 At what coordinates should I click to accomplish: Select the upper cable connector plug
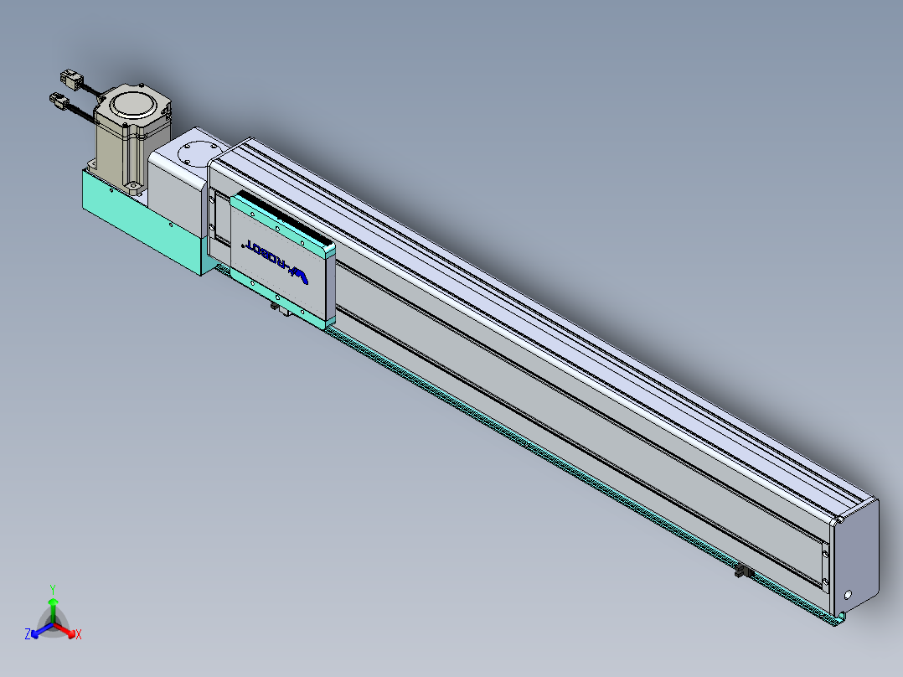[72, 79]
